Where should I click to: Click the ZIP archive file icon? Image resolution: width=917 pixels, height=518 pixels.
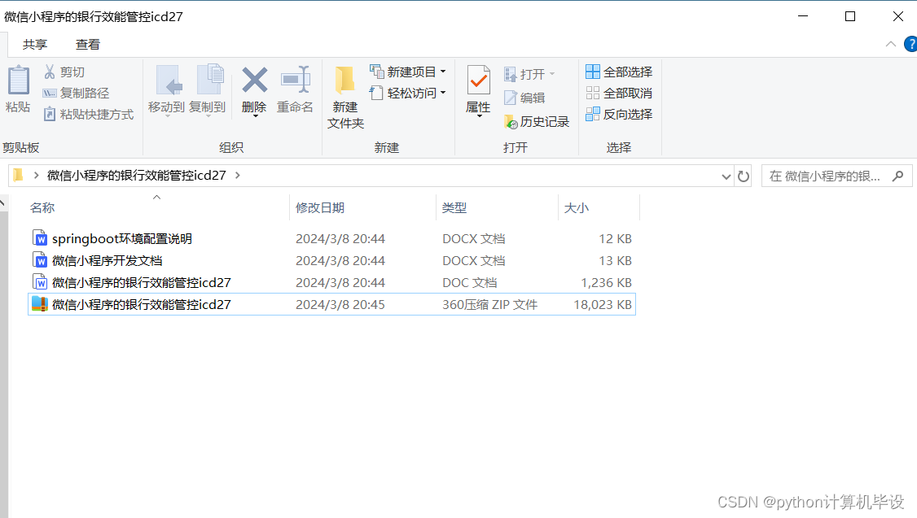(x=40, y=304)
